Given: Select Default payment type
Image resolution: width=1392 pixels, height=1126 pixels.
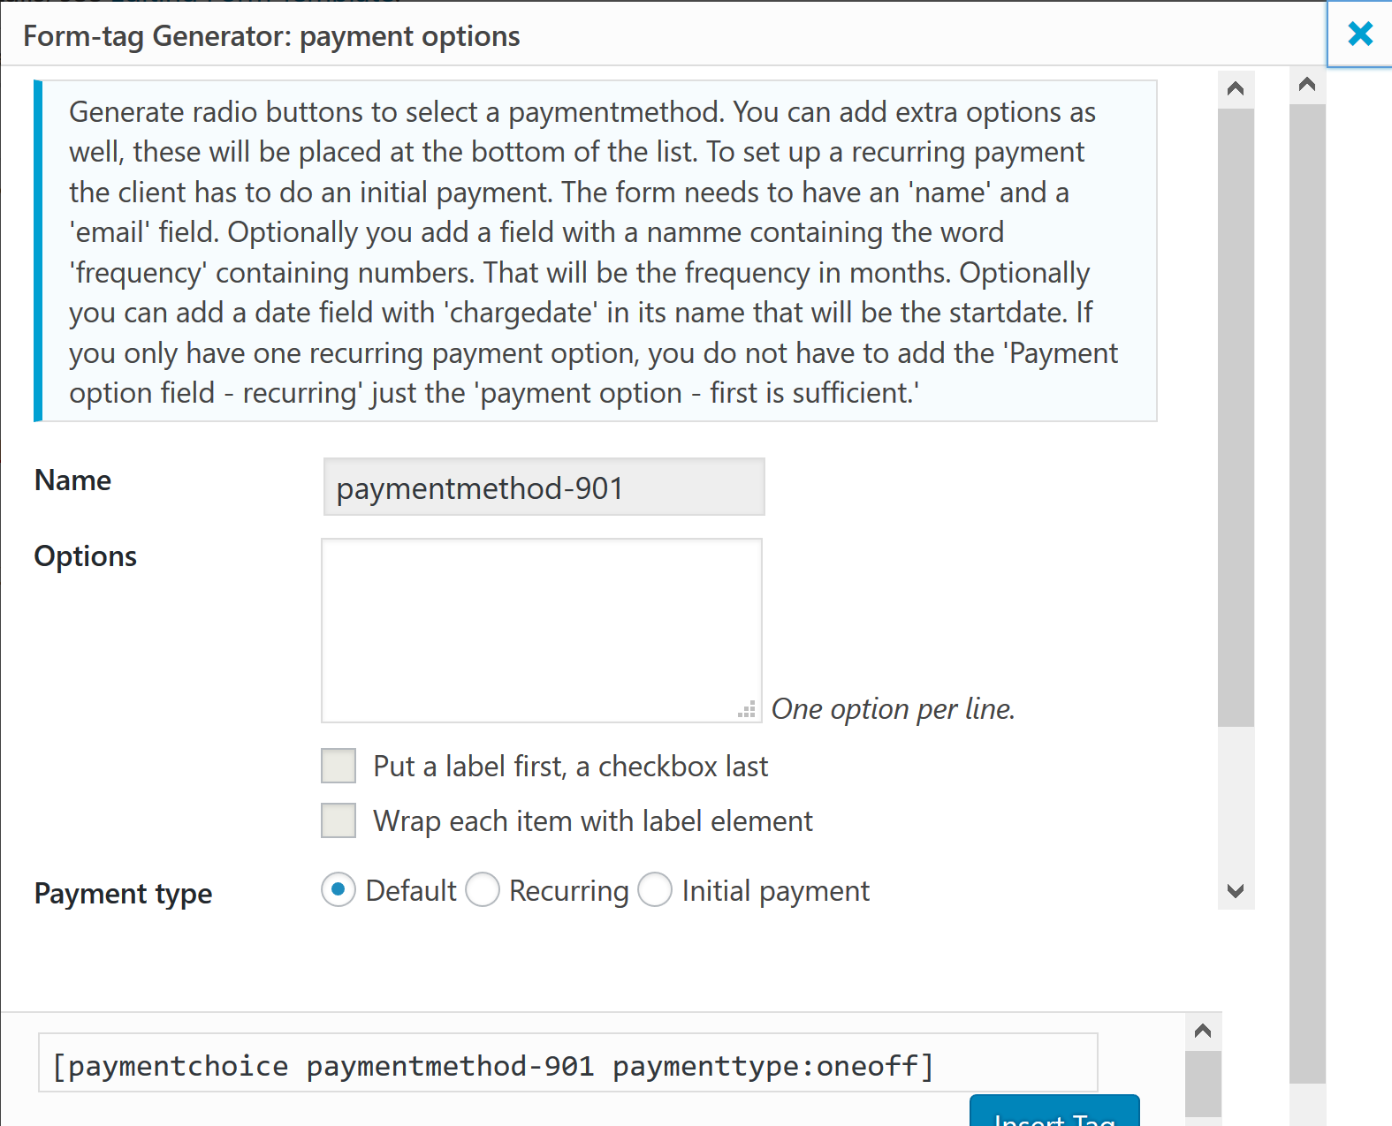Looking at the screenshot, I should coord(338,890).
